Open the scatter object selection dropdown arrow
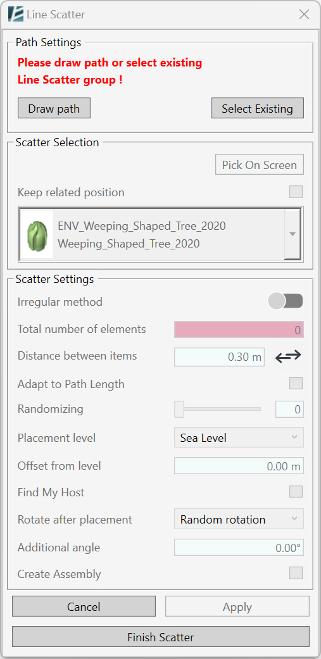Viewport: 321px width, 659px height. pos(293,234)
